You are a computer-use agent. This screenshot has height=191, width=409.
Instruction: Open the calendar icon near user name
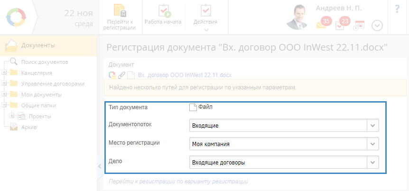pyautogui.click(x=360, y=25)
